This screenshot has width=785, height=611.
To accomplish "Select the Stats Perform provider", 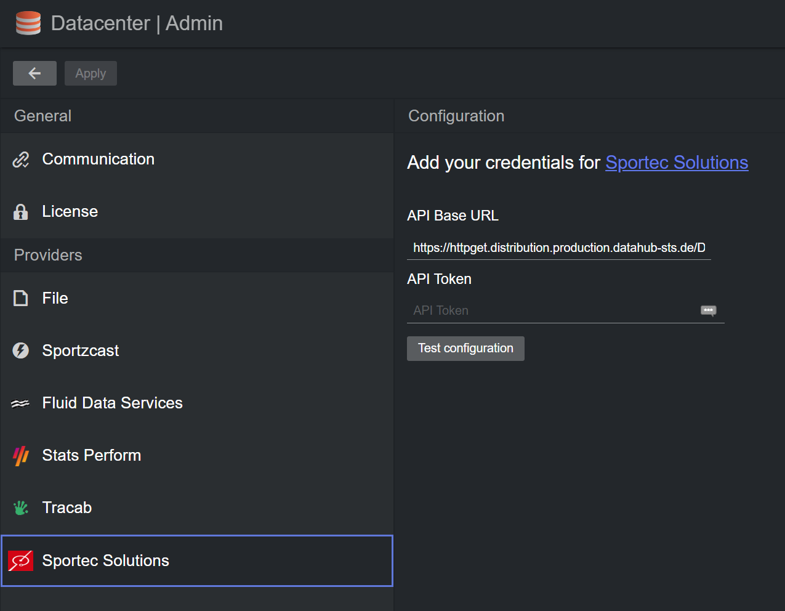I will pos(197,456).
